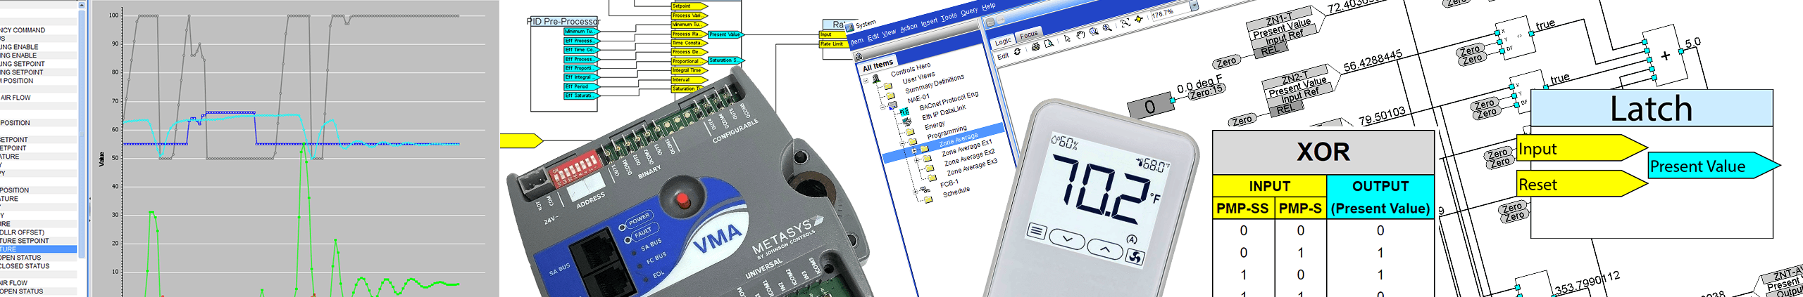Open the Query menu

[969, 11]
